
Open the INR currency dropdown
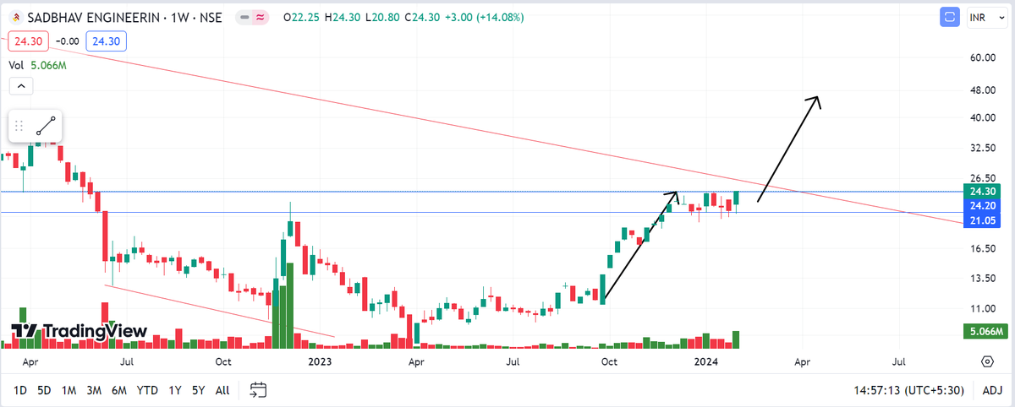pos(987,17)
